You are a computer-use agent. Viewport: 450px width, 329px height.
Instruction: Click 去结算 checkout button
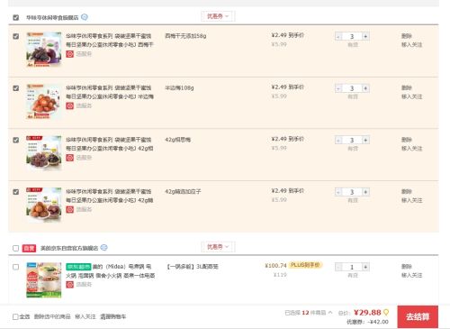tap(418, 316)
